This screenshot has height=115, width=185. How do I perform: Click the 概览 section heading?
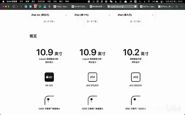(x=33, y=36)
